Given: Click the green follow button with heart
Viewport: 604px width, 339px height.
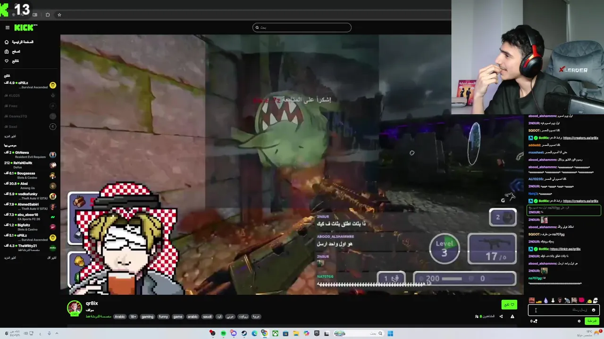Looking at the screenshot, I should click(x=509, y=305).
